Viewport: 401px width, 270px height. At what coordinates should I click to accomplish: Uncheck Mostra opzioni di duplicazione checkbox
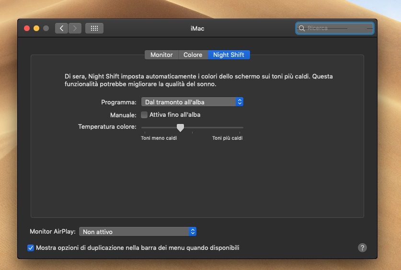pyautogui.click(x=31, y=248)
